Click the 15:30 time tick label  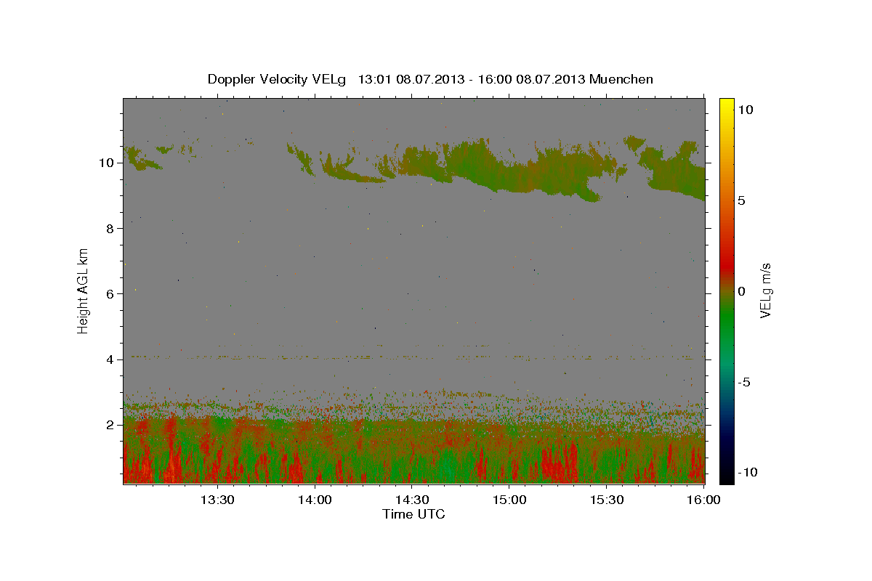[607, 500]
